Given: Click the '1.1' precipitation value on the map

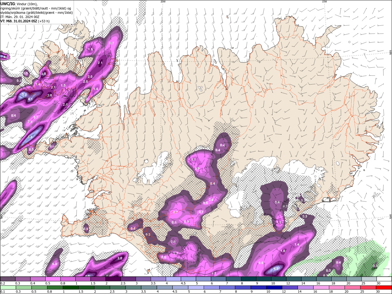Looking at the screenshot, I should pyautogui.click(x=194, y=160).
